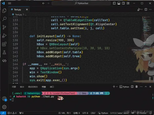Click Test.py in the breadcrumb
154x115 pixels.
18,15
